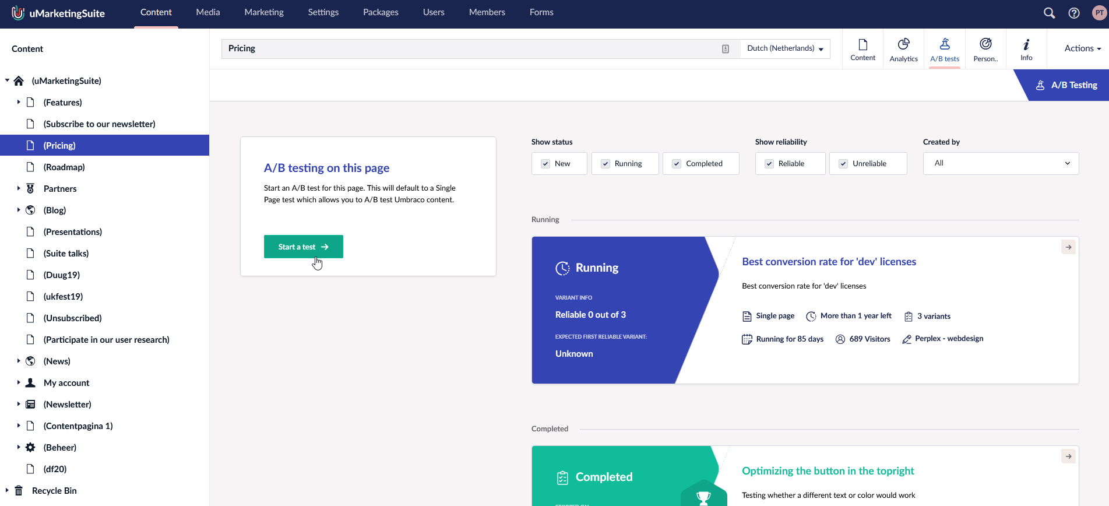Switch to the Marketing section

point(264,12)
